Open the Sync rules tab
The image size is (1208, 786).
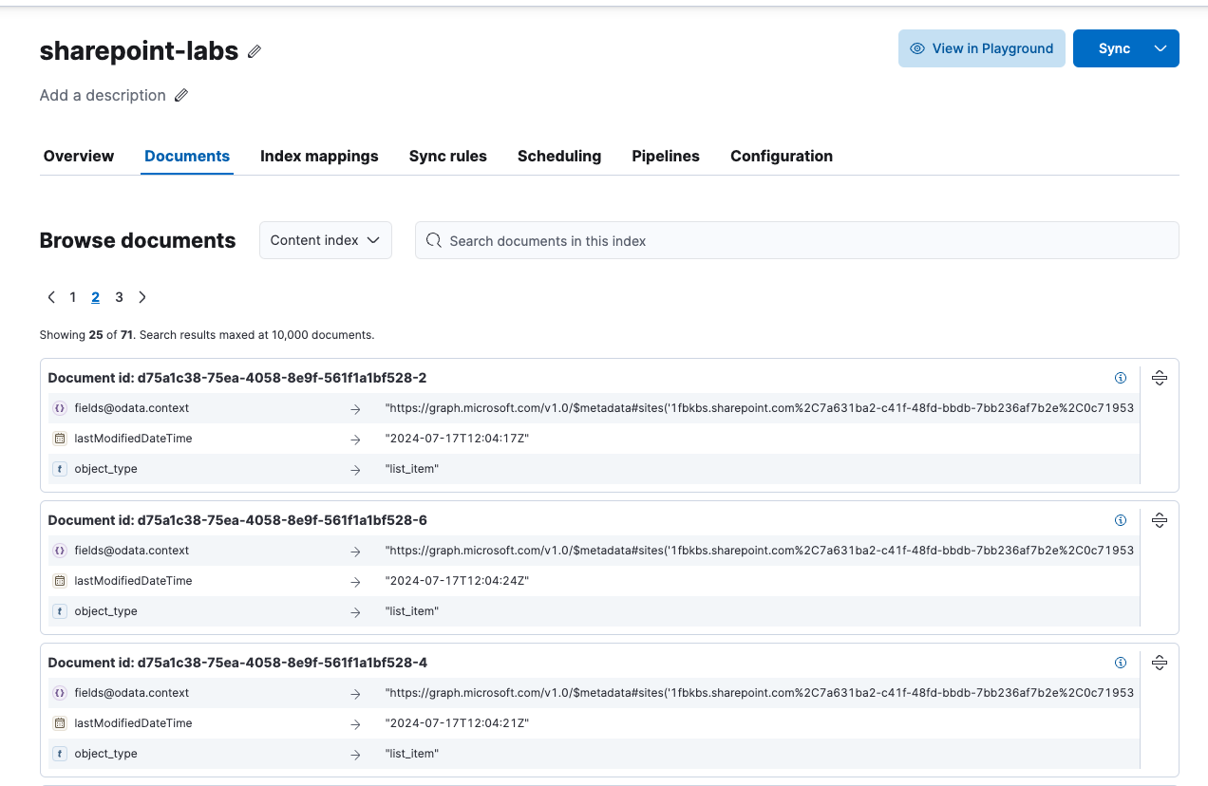[448, 156]
